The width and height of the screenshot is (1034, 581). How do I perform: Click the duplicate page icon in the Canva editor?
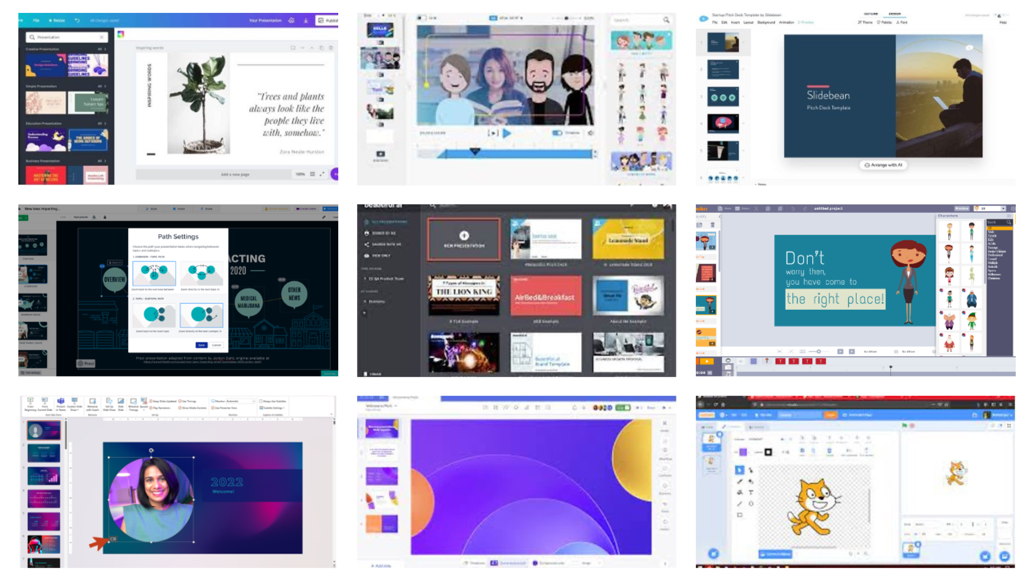click(322, 48)
